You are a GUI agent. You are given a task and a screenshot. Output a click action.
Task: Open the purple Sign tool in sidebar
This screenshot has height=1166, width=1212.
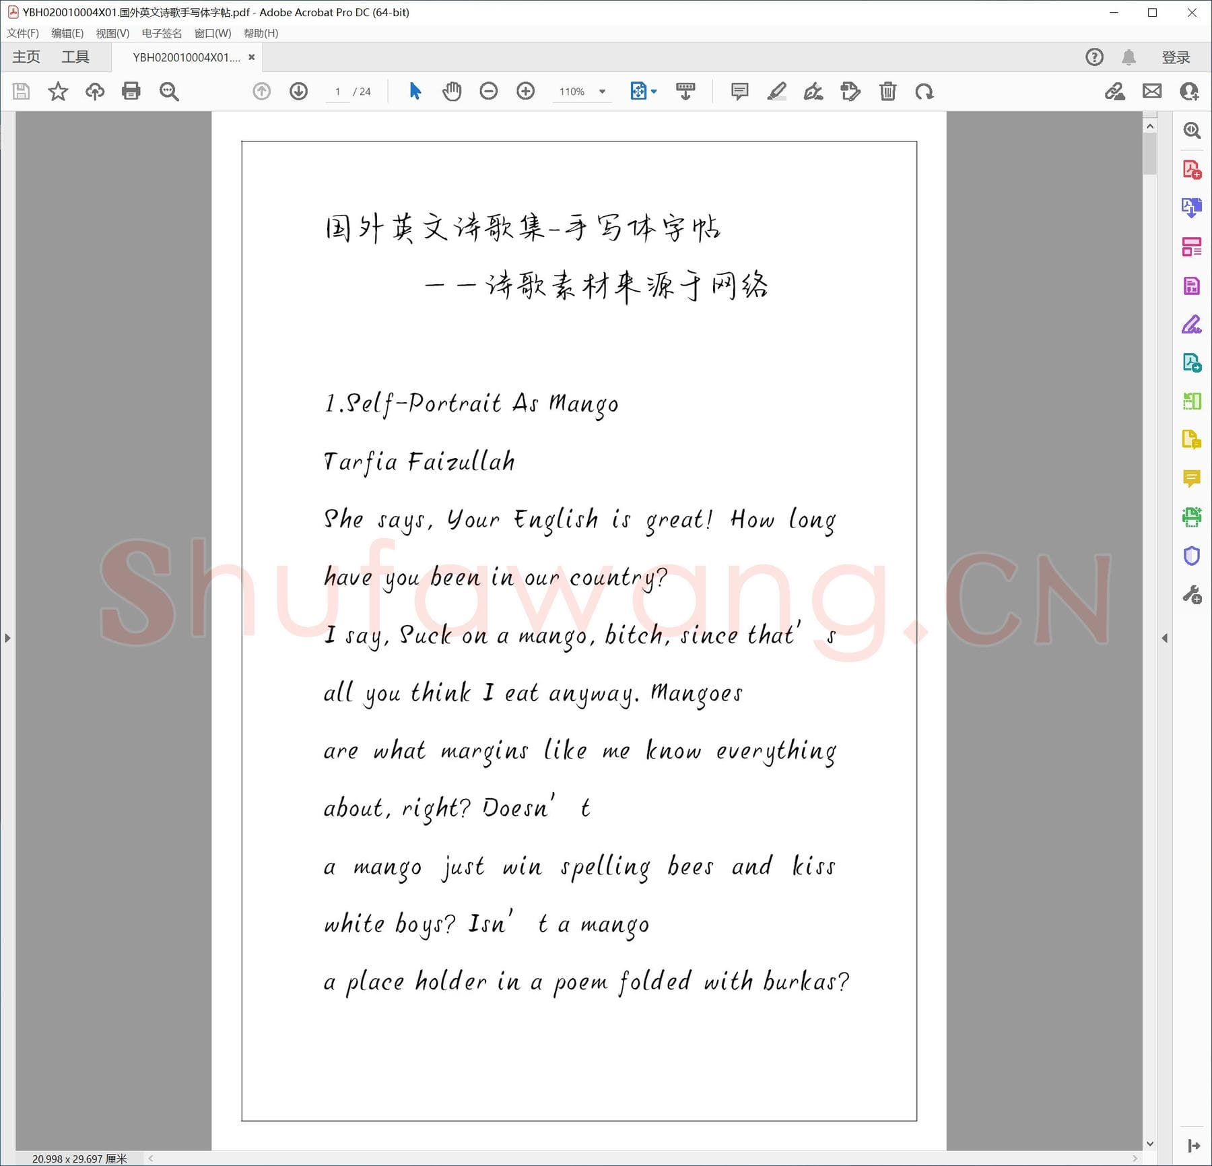coord(1192,325)
